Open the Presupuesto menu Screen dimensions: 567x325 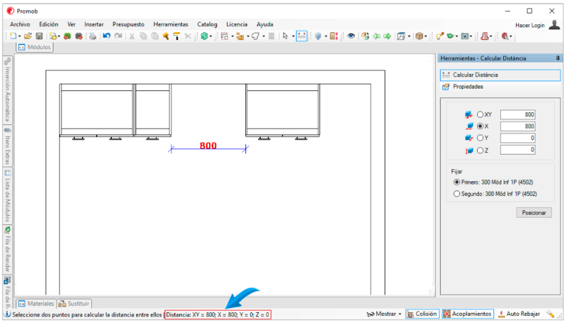point(128,24)
